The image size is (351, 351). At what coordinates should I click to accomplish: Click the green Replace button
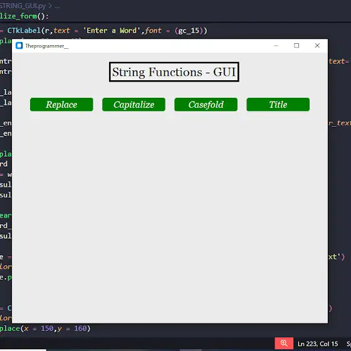[61, 104]
